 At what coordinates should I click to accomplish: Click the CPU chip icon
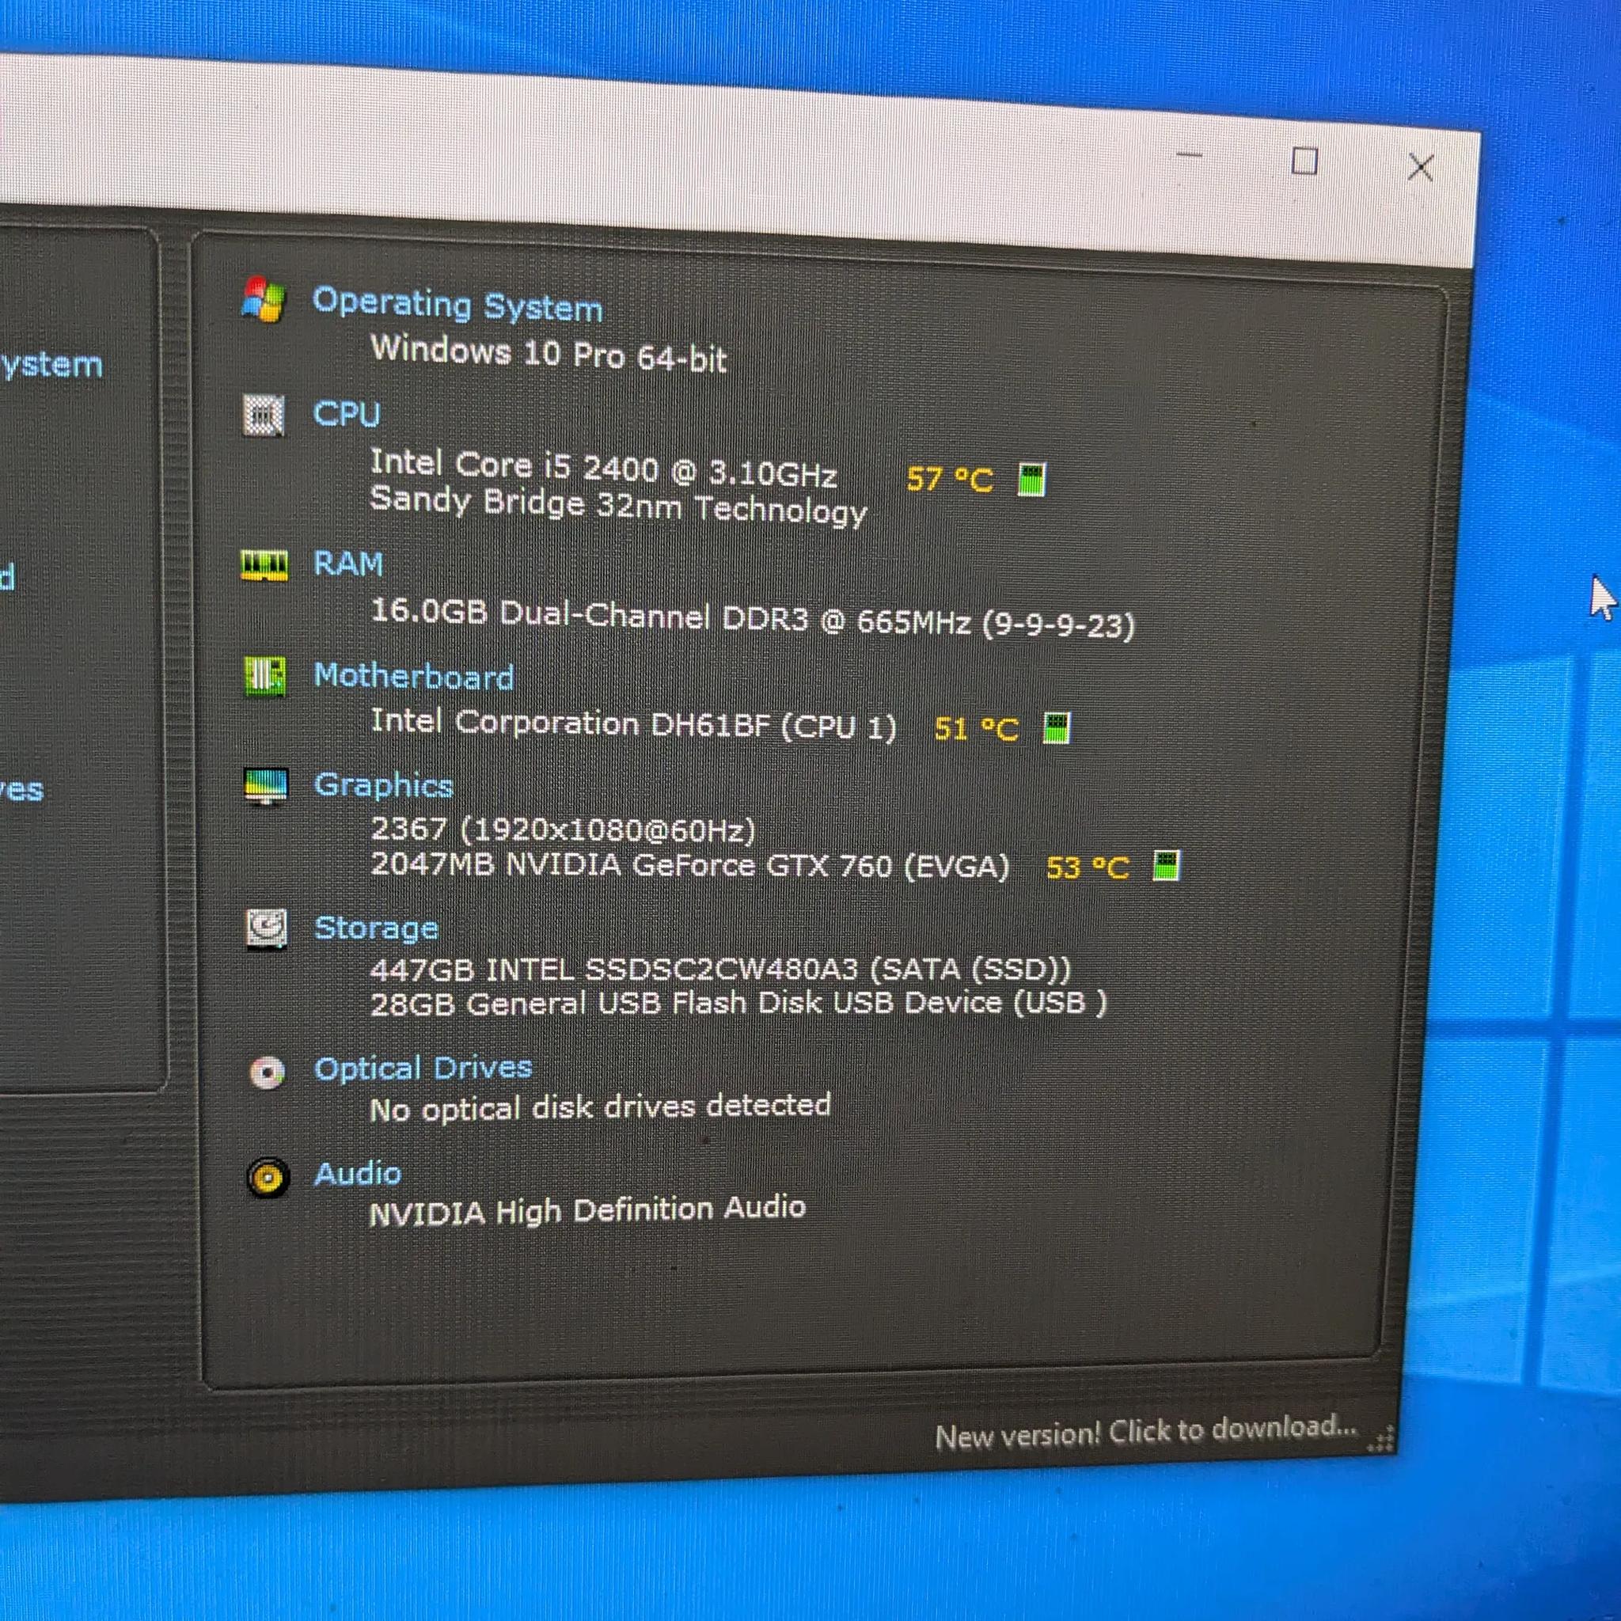point(264,416)
